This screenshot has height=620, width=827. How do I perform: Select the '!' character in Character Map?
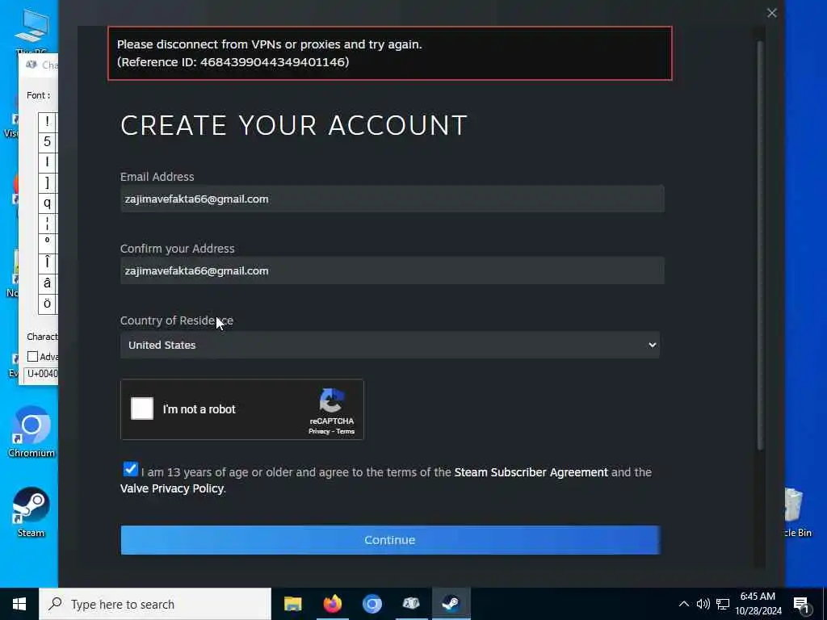(x=47, y=122)
